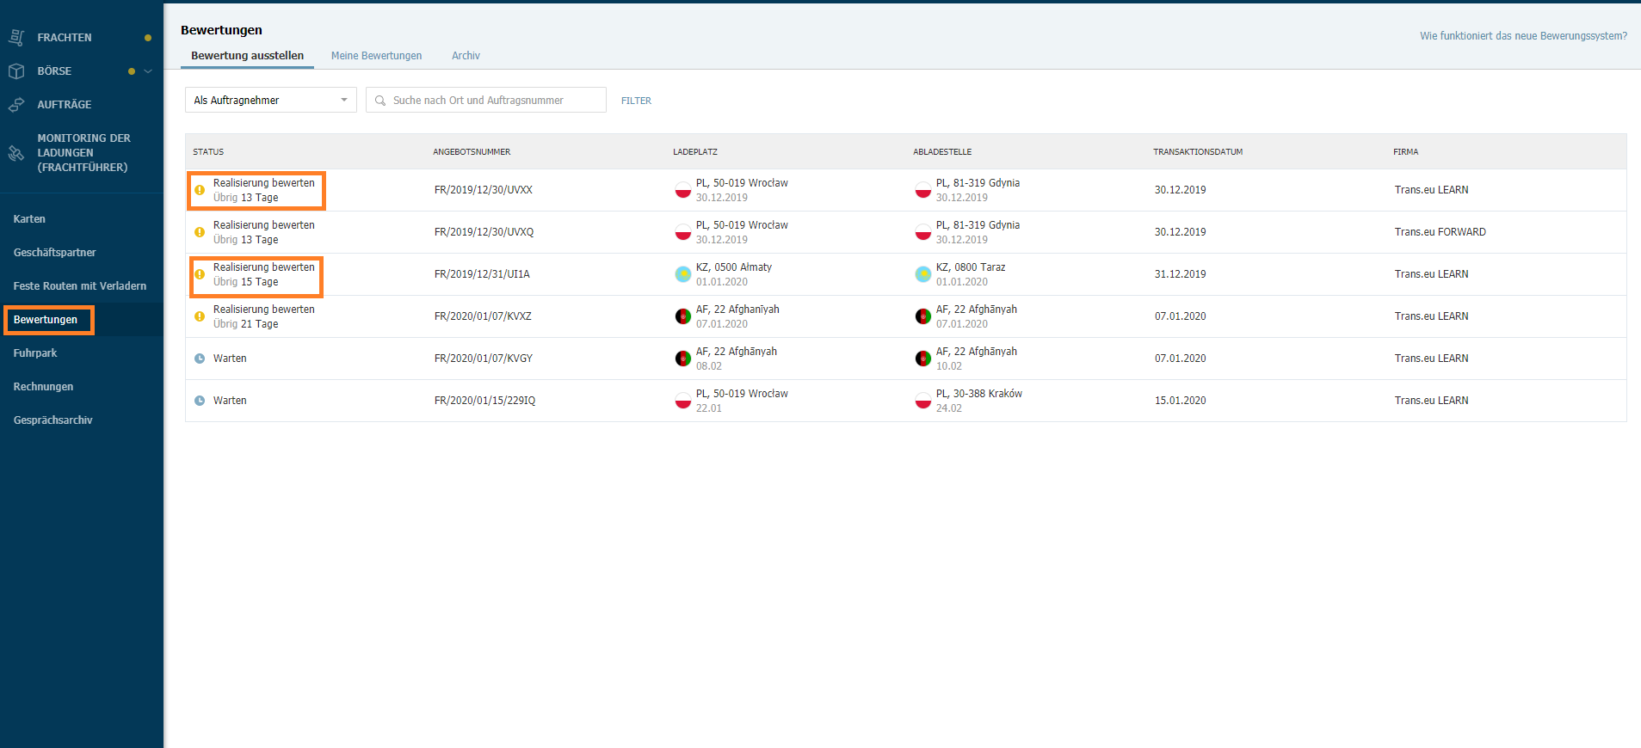Open Frachten in the sidebar

coord(65,38)
